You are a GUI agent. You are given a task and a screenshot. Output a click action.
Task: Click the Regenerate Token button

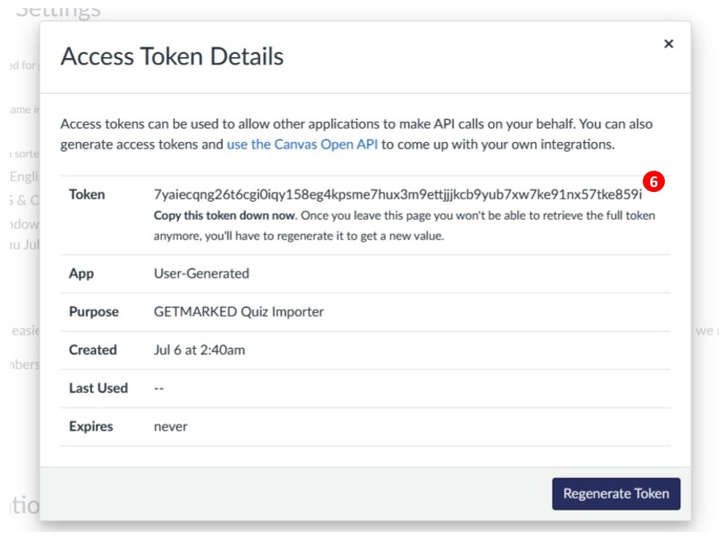[x=616, y=493]
